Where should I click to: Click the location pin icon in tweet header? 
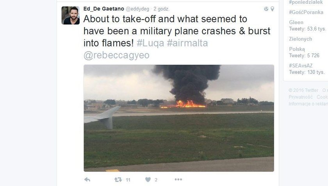click(273, 9)
